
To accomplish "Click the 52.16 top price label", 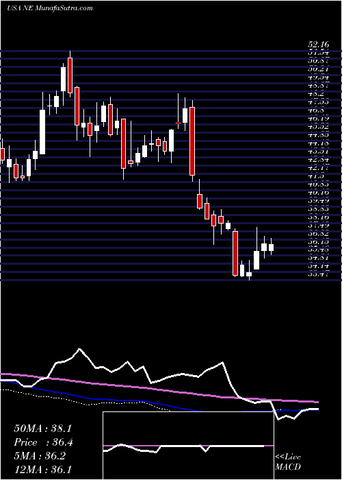I will coord(318,45).
